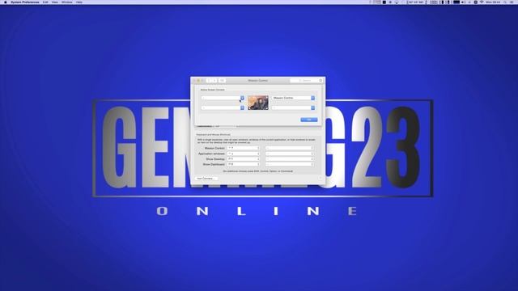Click the Hot Corners button
This screenshot has width=518, height=291.
coord(206,179)
